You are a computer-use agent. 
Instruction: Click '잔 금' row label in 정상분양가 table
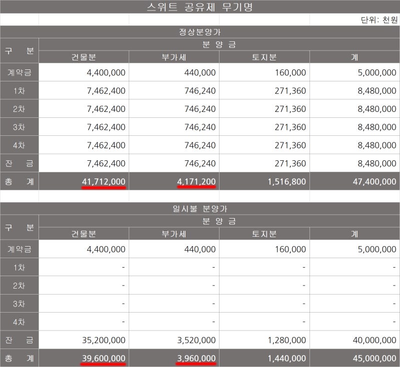pyautogui.click(x=19, y=163)
